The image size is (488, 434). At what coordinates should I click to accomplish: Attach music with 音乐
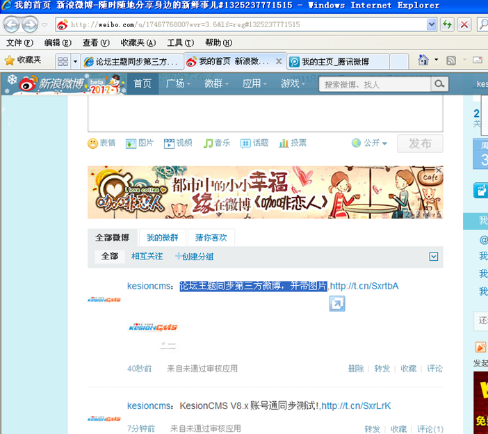pos(217,143)
